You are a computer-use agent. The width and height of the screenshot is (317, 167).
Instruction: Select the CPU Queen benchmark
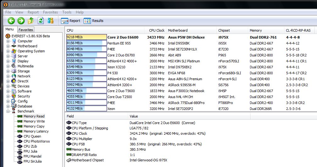click(x=32, y=136)
